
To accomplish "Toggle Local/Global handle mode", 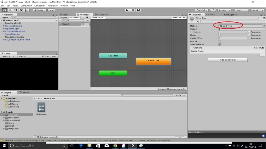I will [x=50, y=10].
